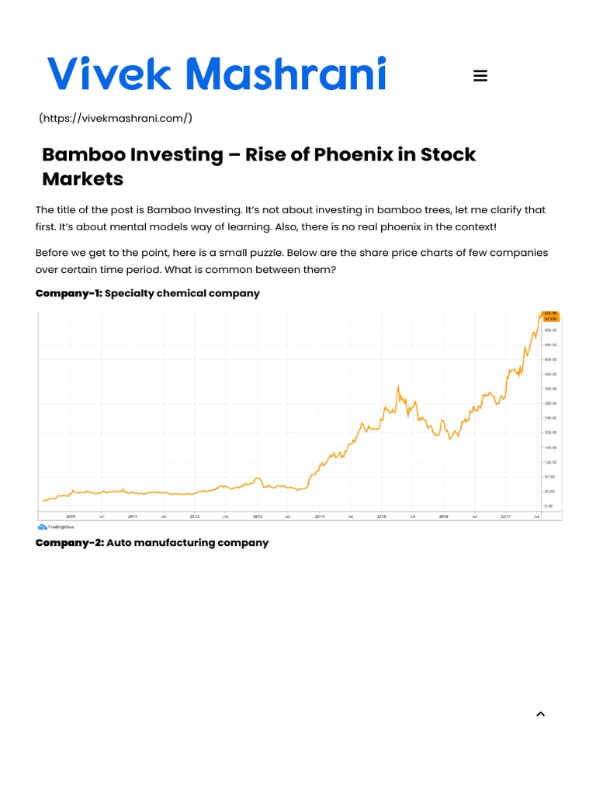Go to Vivek Mashrani site title
Viewport: 596px width, 794px height.
click(x=217, y=74)
